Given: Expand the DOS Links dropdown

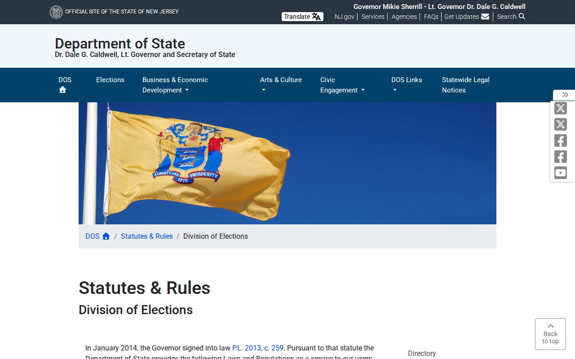Looking at the screenshot, I should pyautogui.click(x=407, y=85).
